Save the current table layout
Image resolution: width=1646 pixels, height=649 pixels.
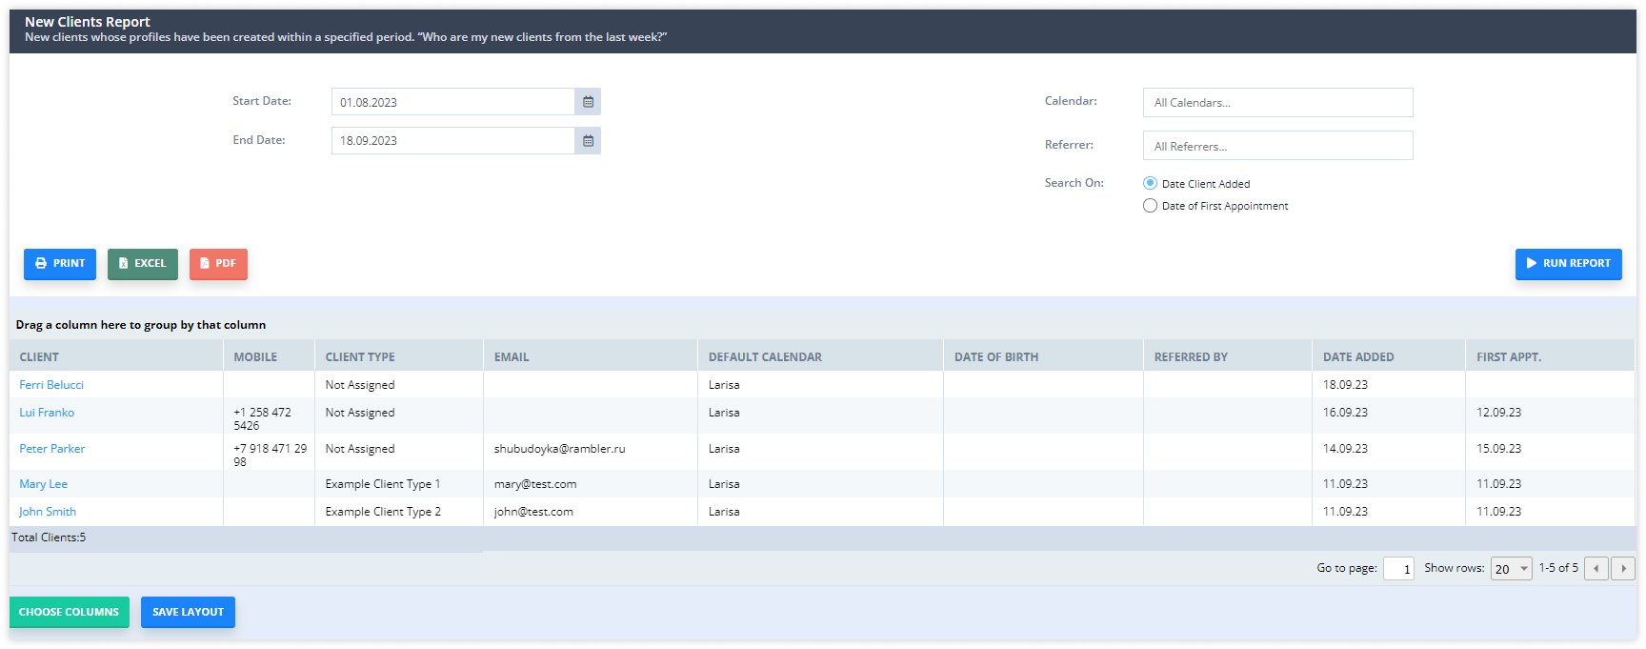click(x=188, y=612)
